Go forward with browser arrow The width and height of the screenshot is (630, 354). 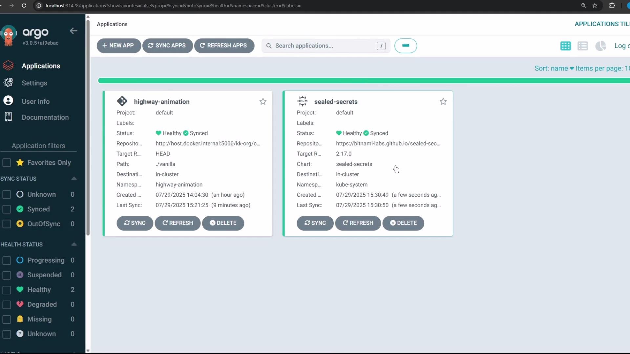pyautogui.click(x=11, y=6)
